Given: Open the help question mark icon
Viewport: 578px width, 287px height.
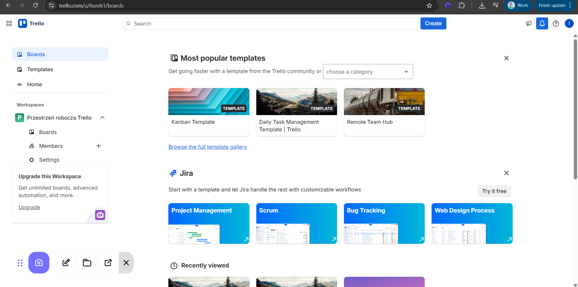Looking at the screenshot, I should coord(556,23).
